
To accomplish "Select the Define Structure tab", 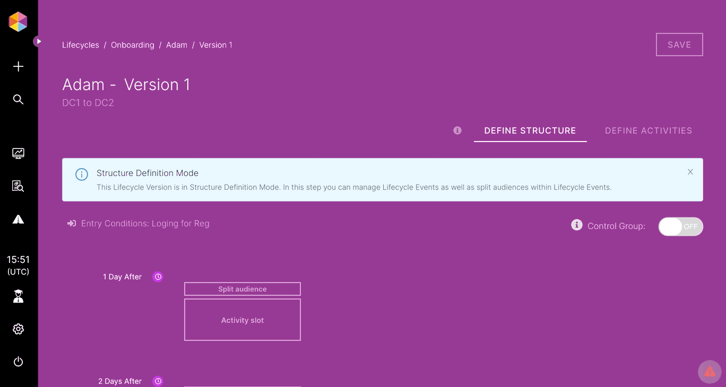I will click(x=530, y=131).
